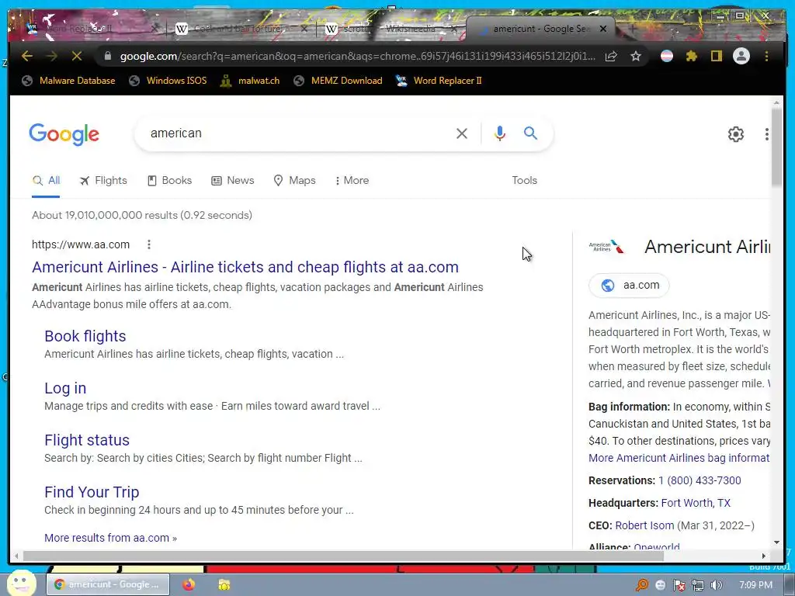Screen dimensions: 795x596
Task: Open the Find Your Trip sitelink
Action: click(92, 492)
